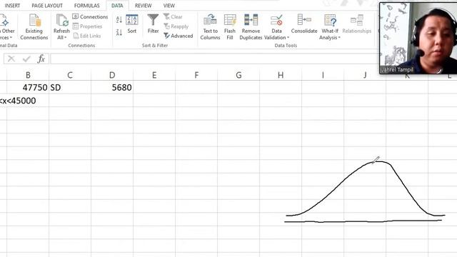Reapply the filter

point(176,26)
